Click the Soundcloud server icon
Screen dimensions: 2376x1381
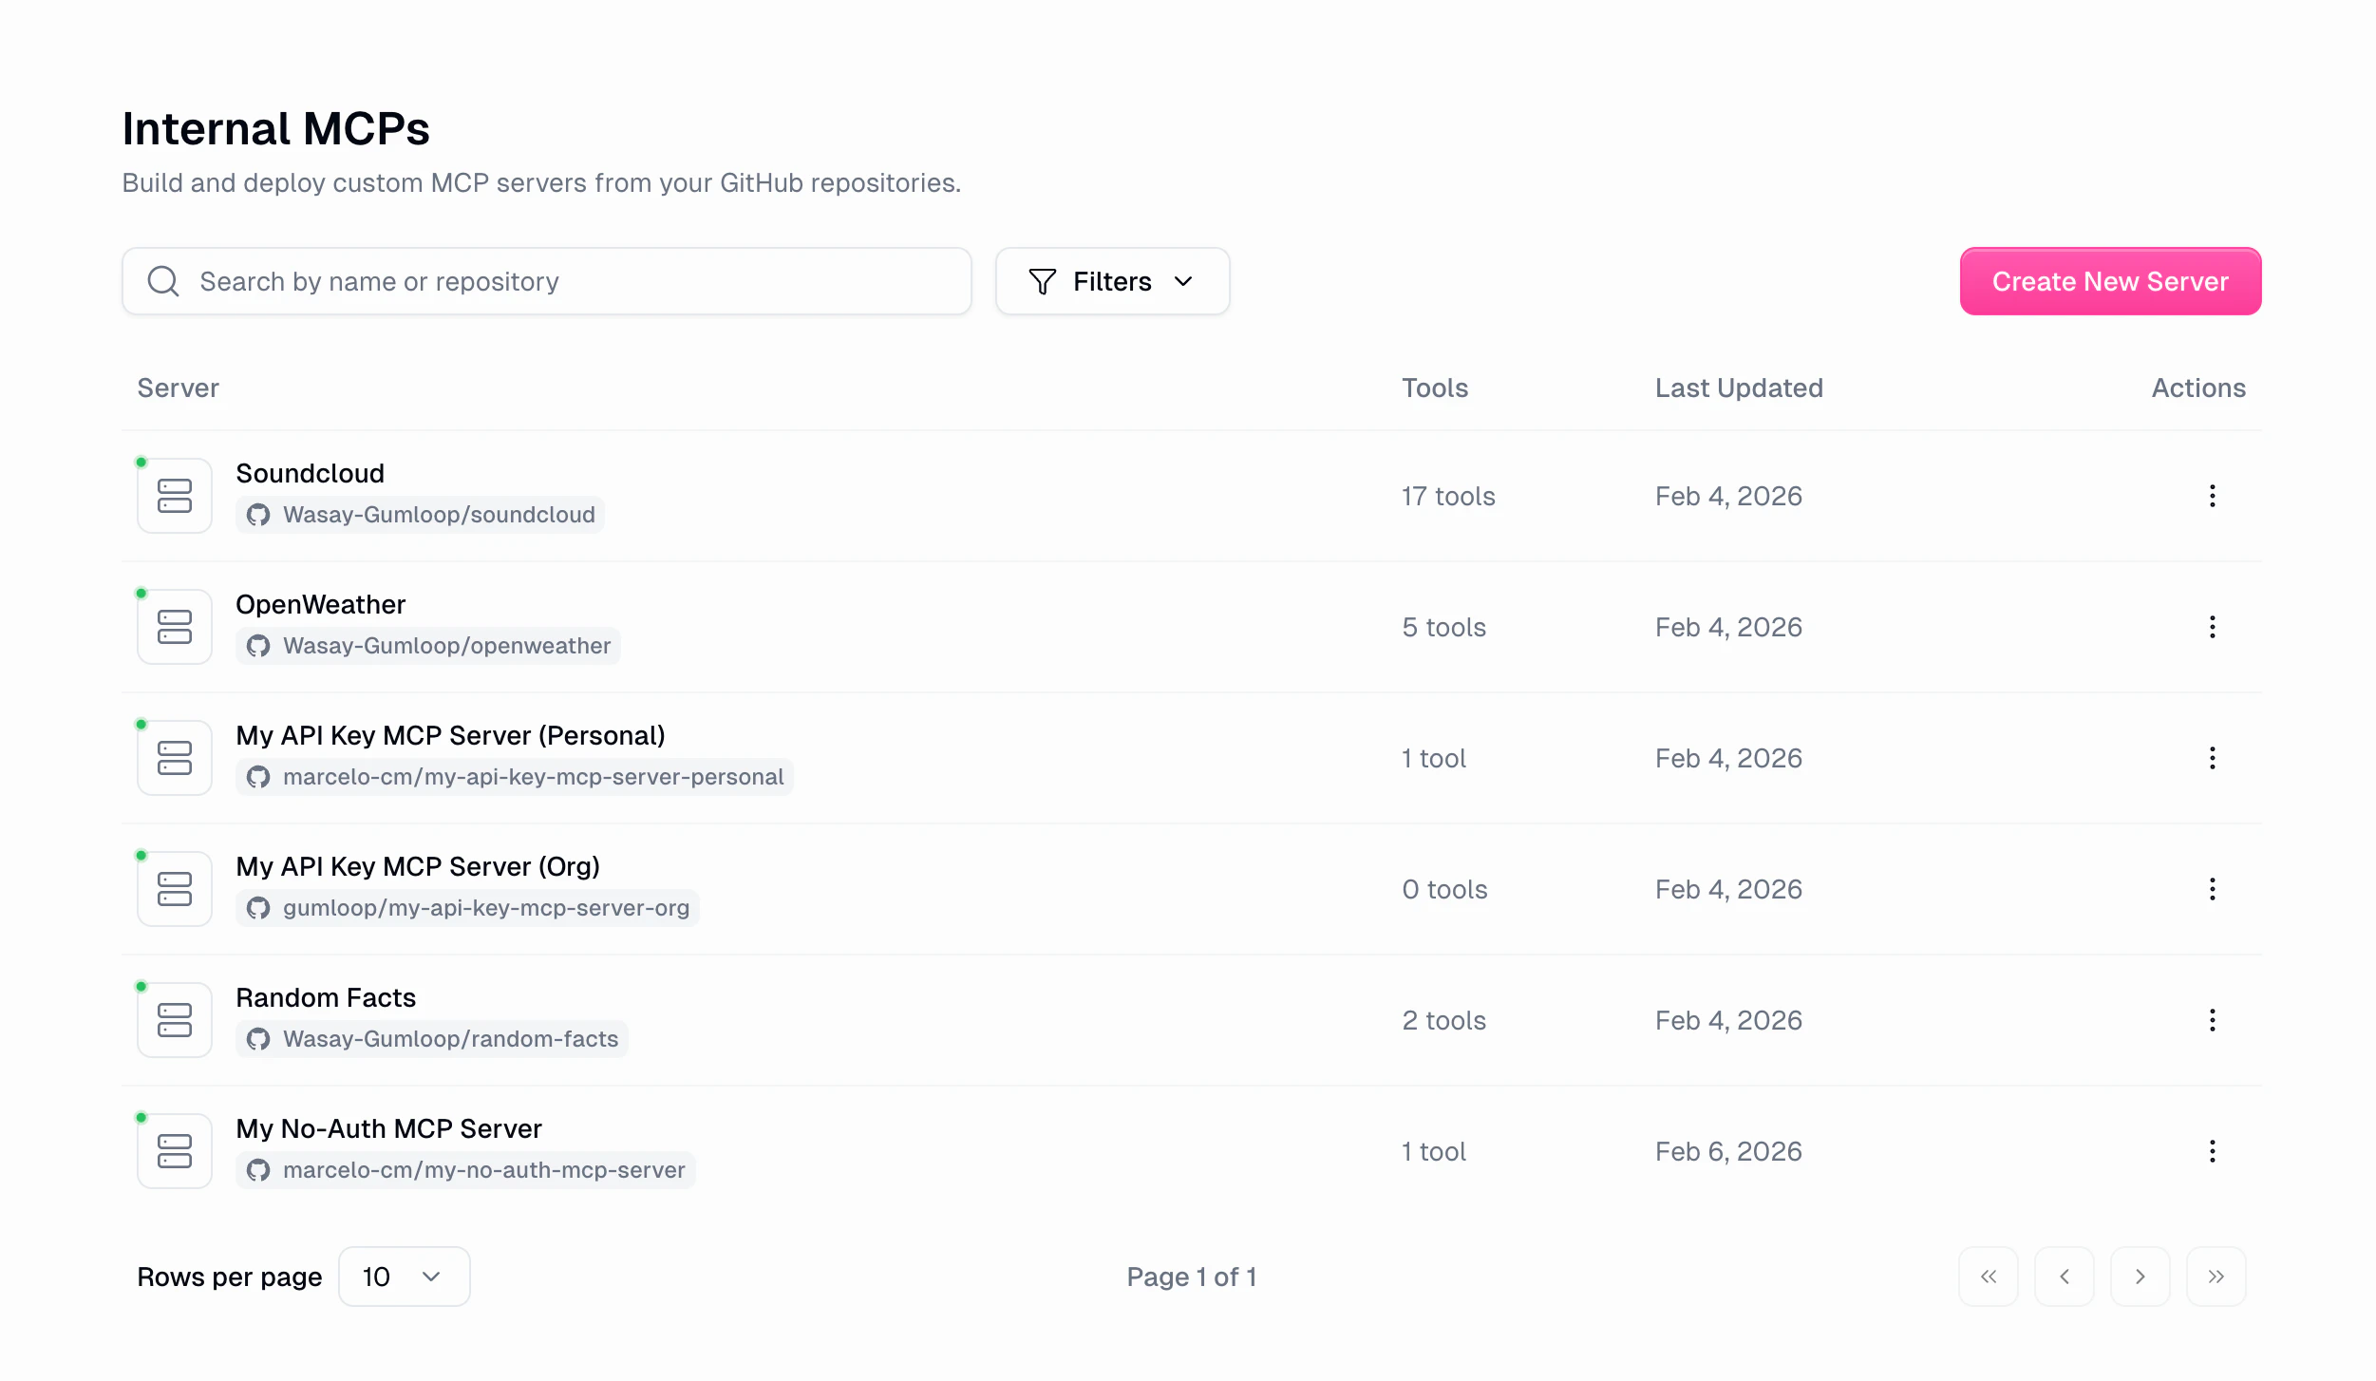[175, 496]
